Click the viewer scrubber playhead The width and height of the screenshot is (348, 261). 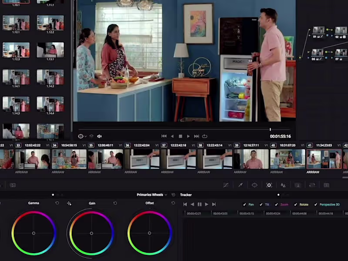[270, 129]
